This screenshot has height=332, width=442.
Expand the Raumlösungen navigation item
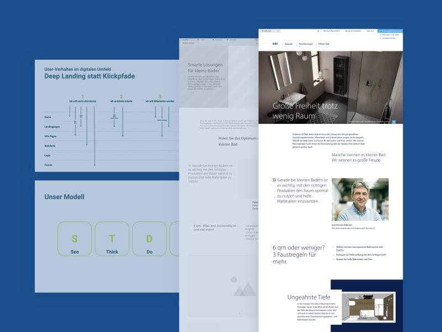306,44
